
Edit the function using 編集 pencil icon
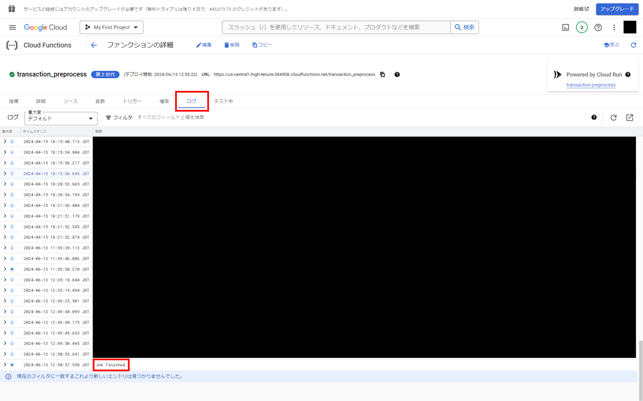pyautogui.click(x=204, y=45)
